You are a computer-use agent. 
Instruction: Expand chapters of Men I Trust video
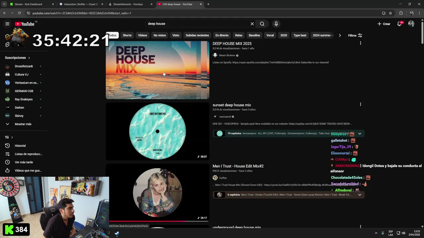(x=359, y=195)
